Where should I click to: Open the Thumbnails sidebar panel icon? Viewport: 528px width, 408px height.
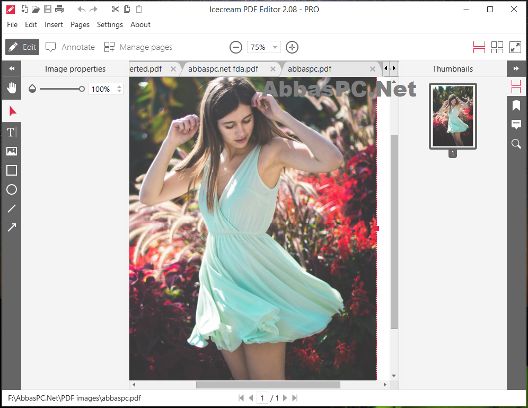516,86
